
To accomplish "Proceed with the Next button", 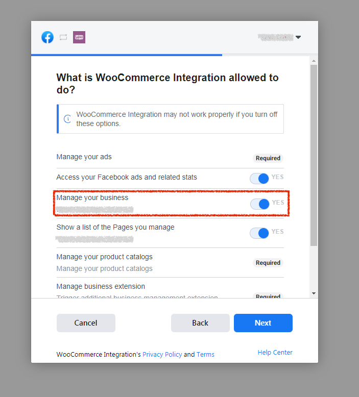I will 263,323.
